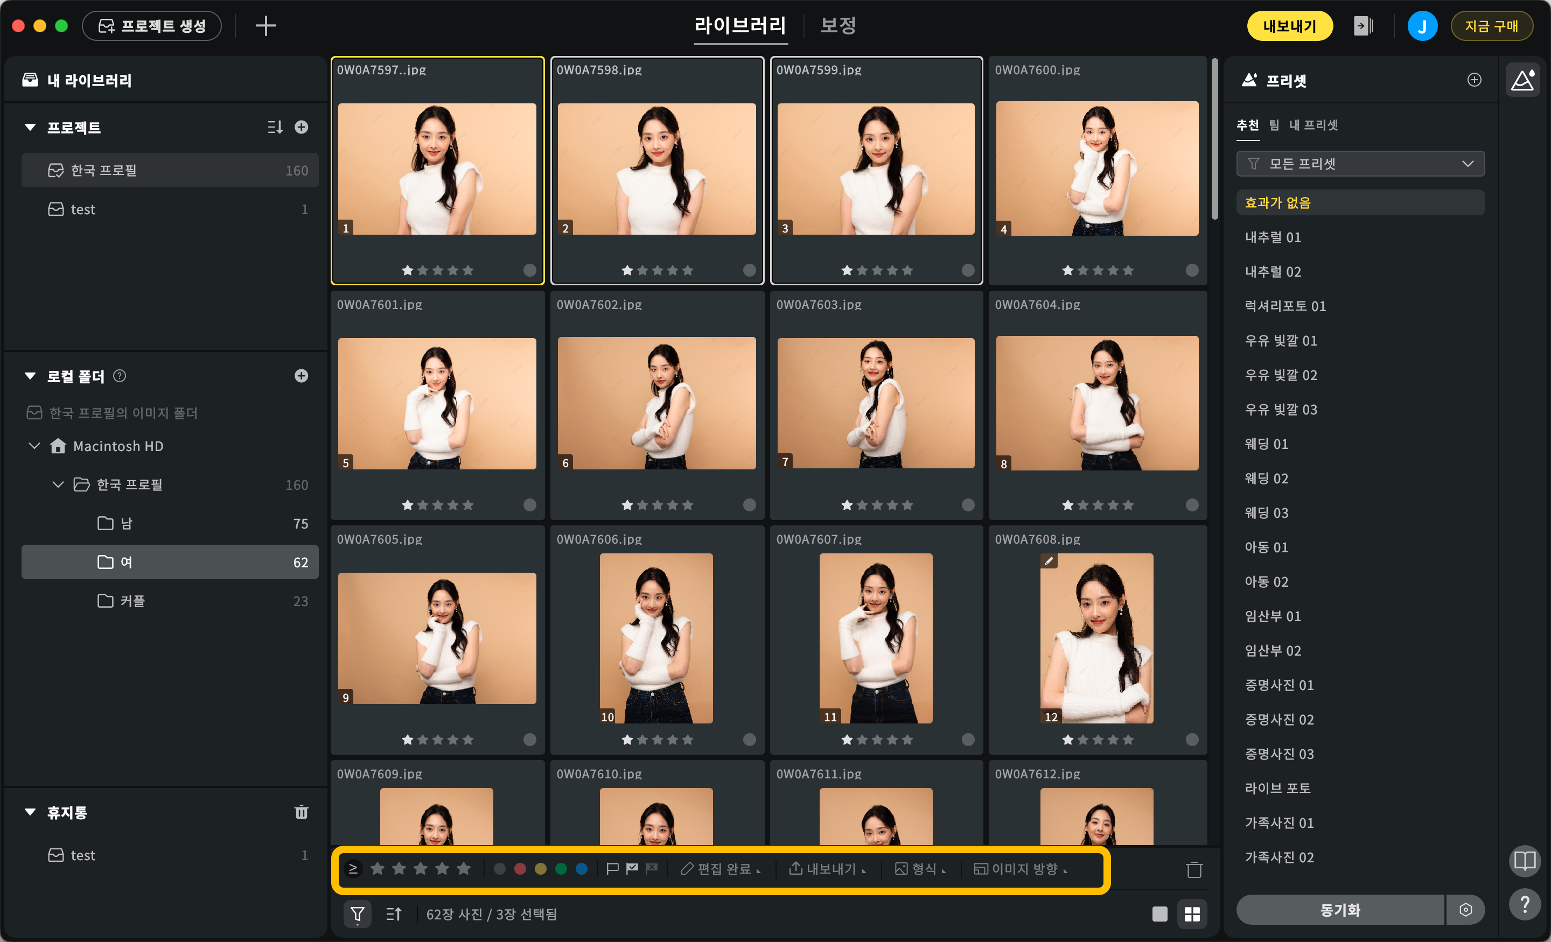Open the presets panel mountain icon
1551x942 pixels.
coord(1522,80)
